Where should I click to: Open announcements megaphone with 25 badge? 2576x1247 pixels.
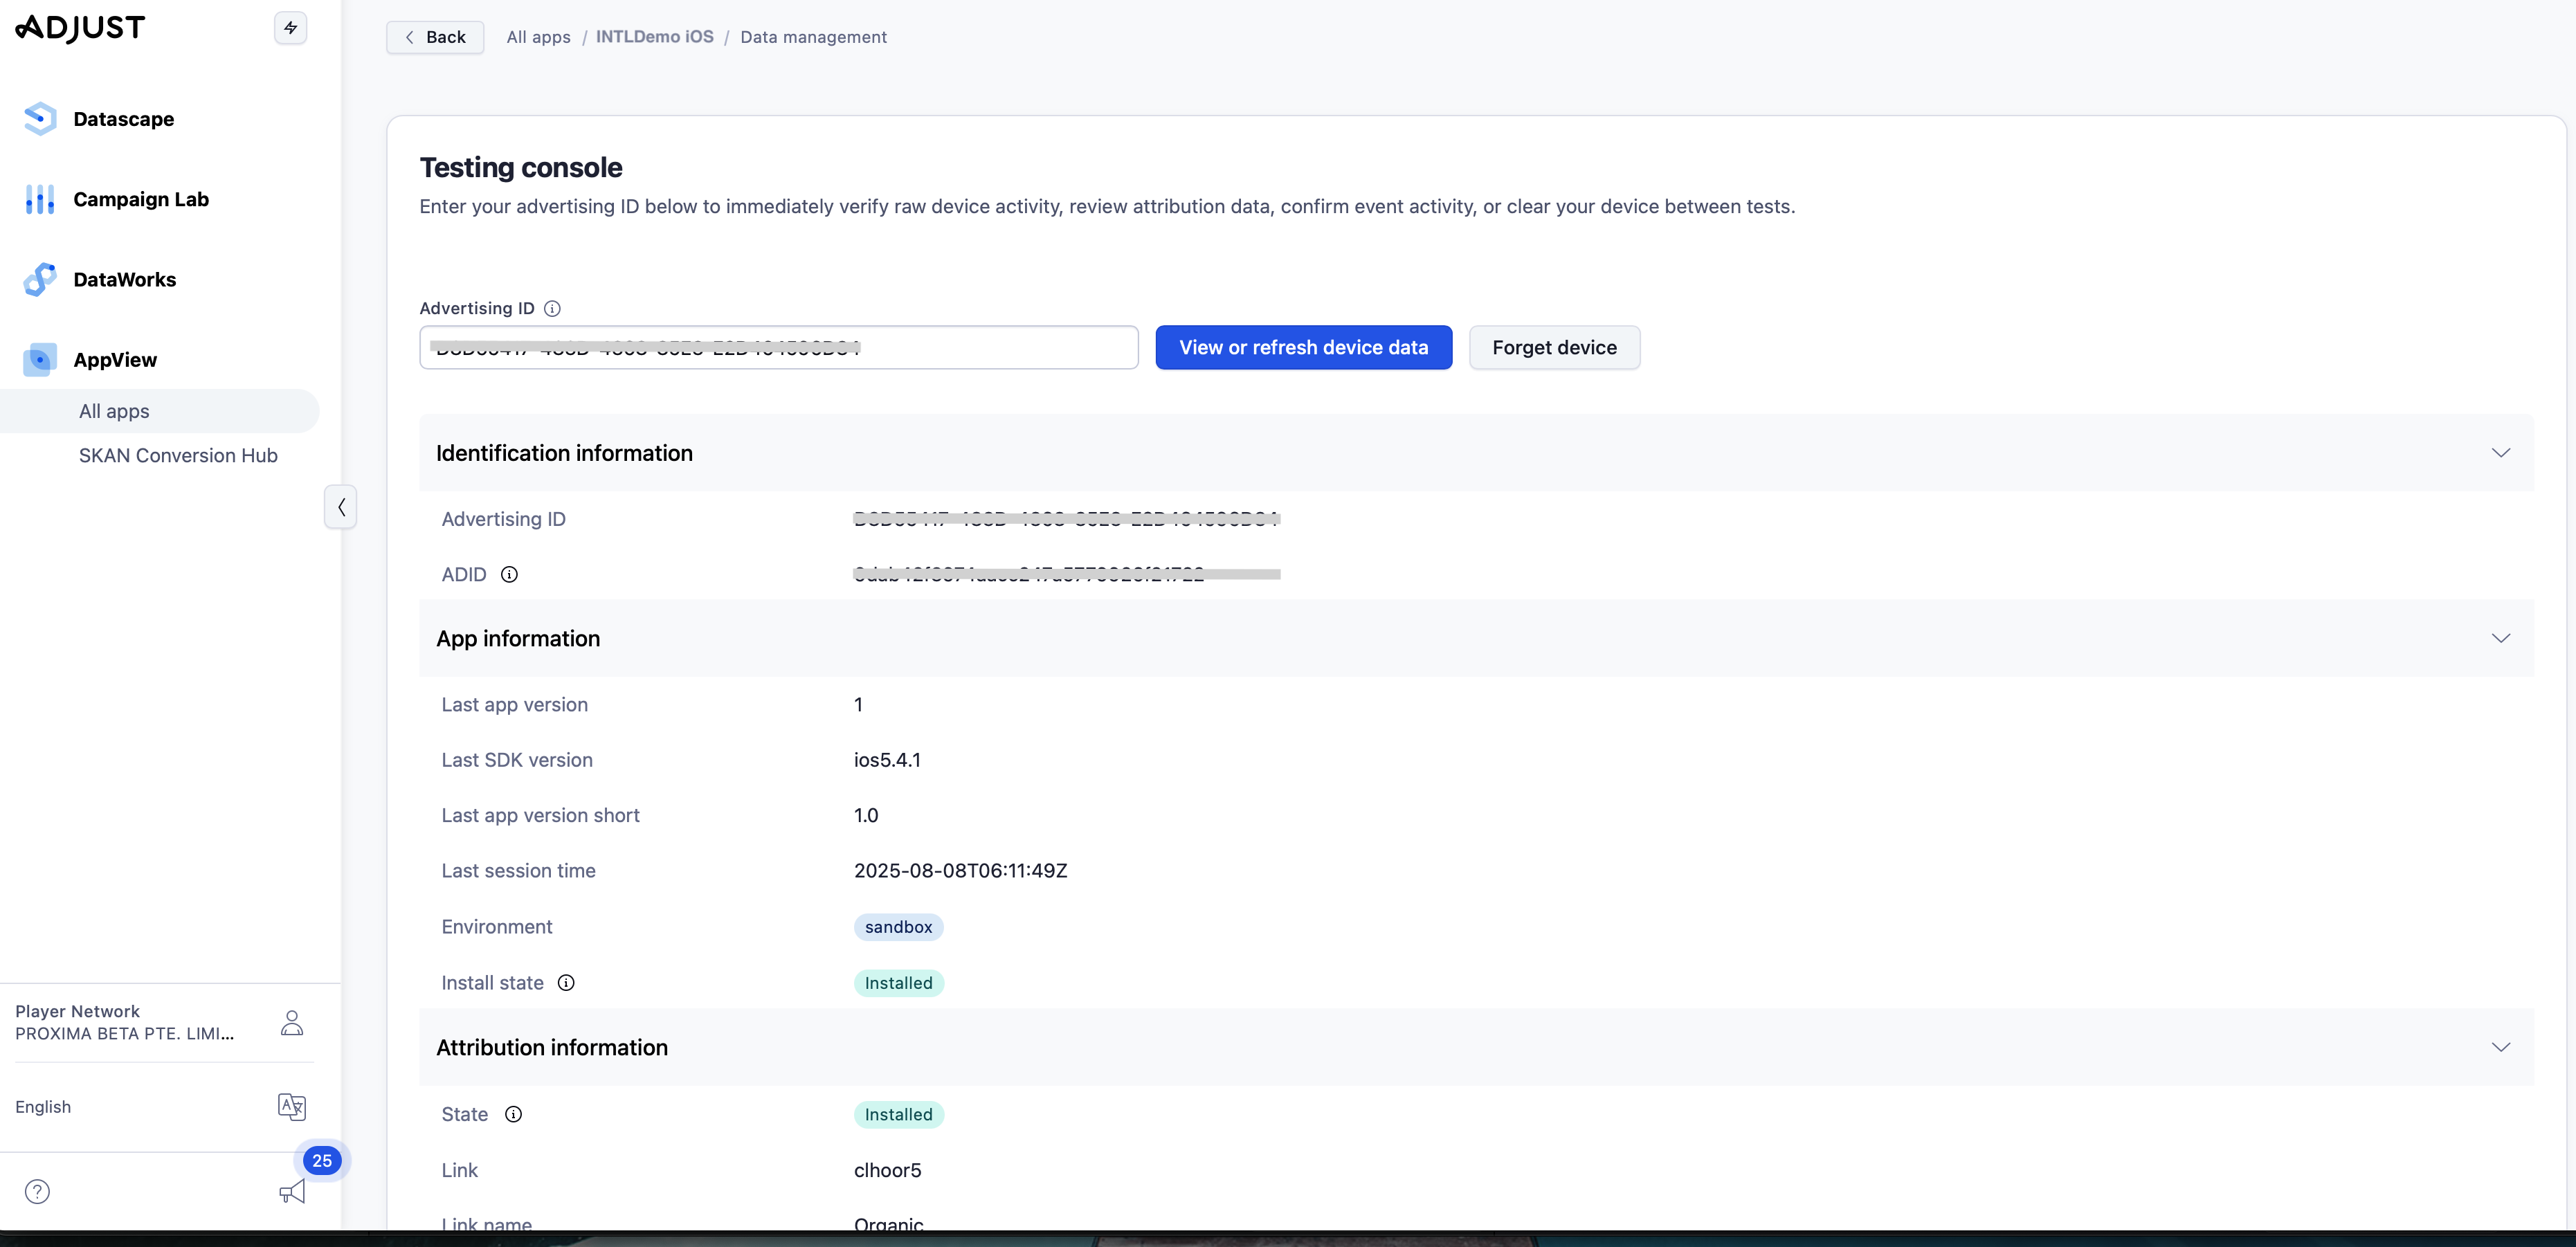pos(292,1190)
